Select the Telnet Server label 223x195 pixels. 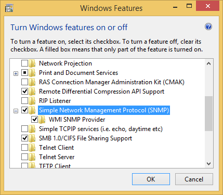coord(57,157)
